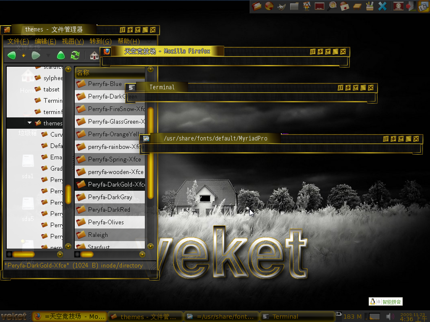
Task: Select the Peryfa-Olives folder
Action: [x=110, y=222]
